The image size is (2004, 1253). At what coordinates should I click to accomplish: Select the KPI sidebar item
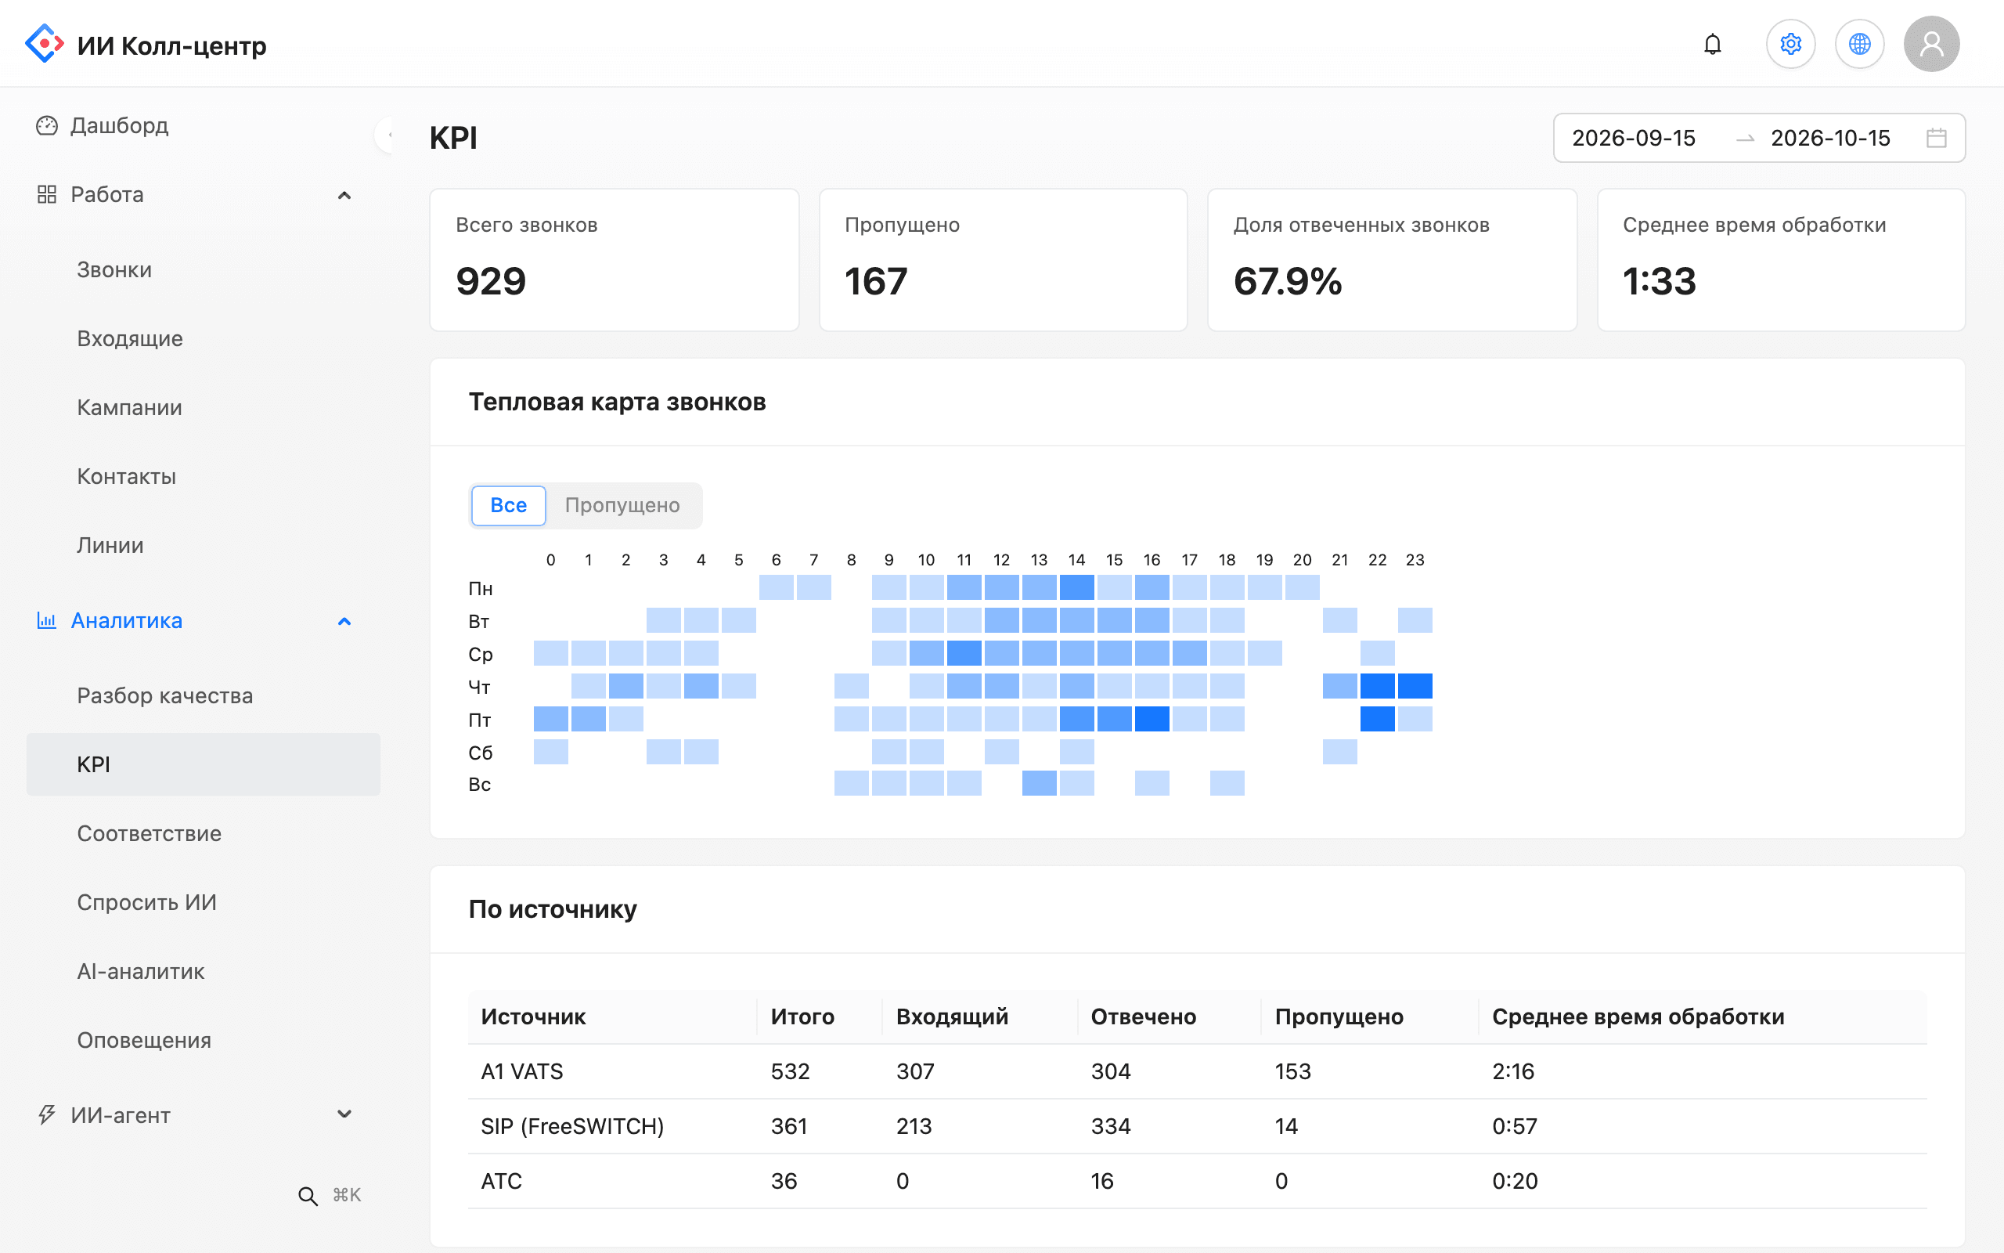click(x=203, y=764)
